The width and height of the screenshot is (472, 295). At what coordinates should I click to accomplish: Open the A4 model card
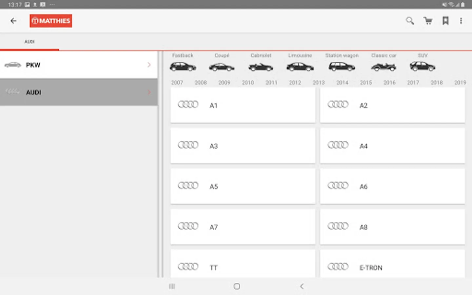[x=392, y=146]
